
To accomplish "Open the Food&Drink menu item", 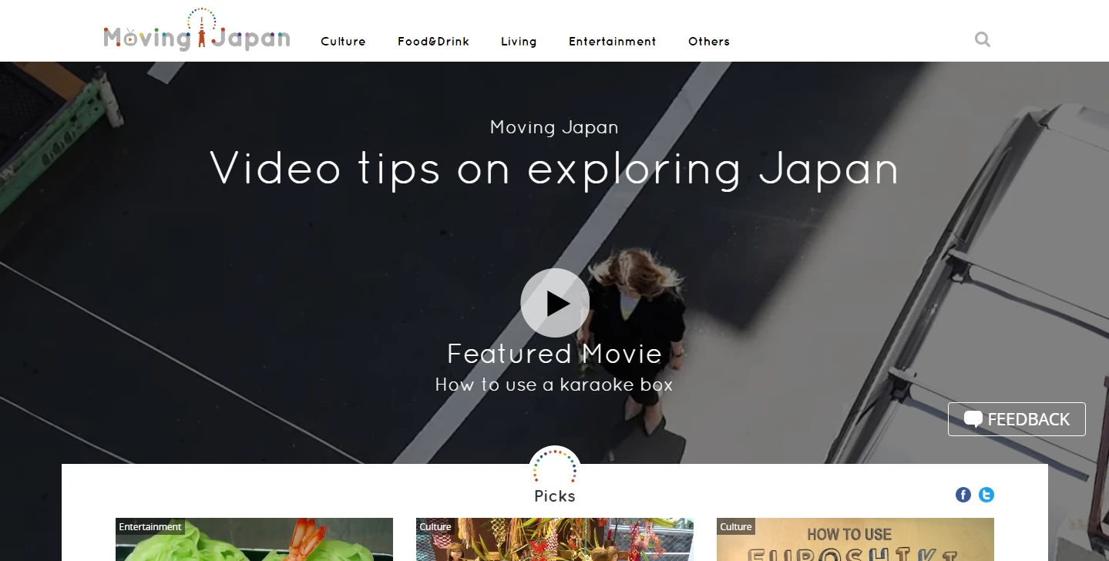I will (x=433, y=42).
